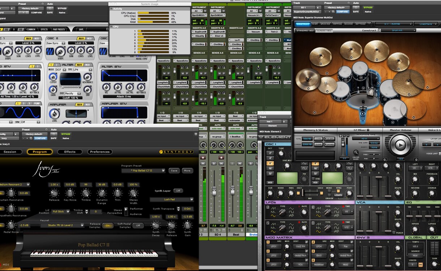Viewport: 441px width, 271px height.
Task: Open the Lush Pad synth layer dropdown
Action: point(171,199)
